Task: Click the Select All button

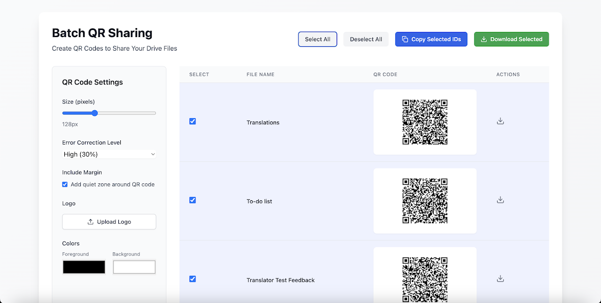Action: pos(317,39)
